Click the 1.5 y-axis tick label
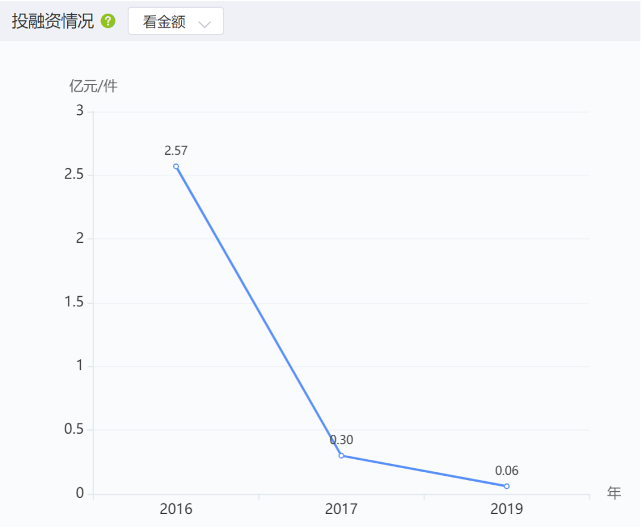The image size is (642, 527). (x=74, y=302)
